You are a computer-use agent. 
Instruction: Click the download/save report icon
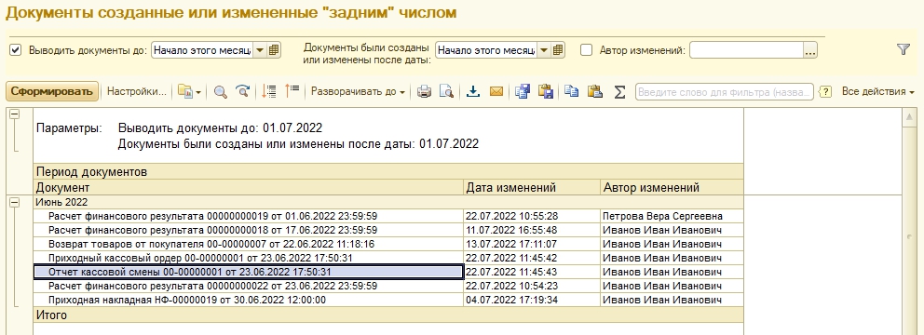click(472, 92)
